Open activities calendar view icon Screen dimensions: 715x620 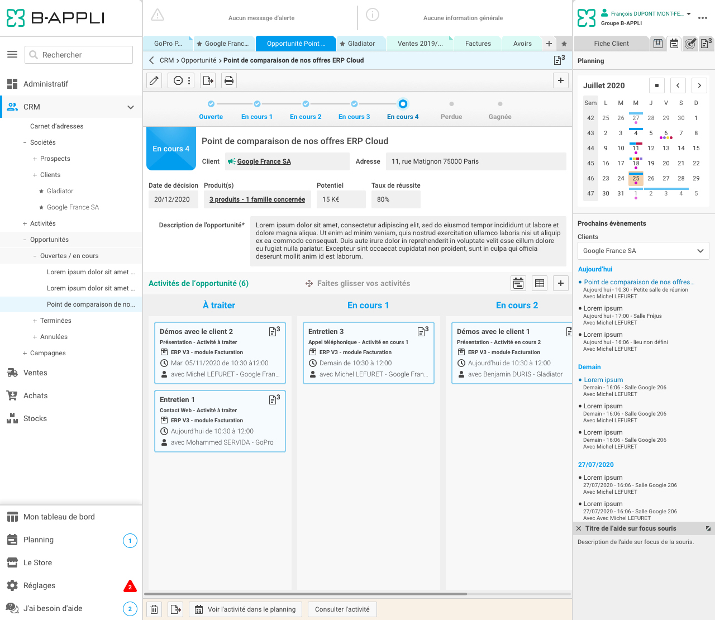(518, 283)
